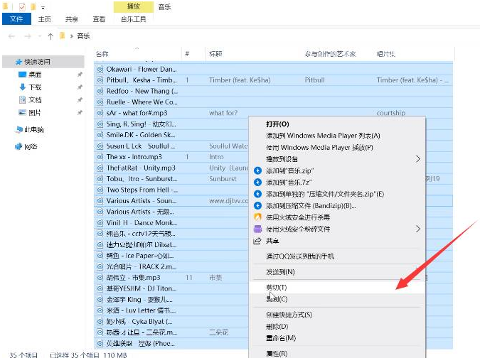Unpin 图片 using its pin icon
Viewport: 480px width, 358px height.
click(80, 113)
